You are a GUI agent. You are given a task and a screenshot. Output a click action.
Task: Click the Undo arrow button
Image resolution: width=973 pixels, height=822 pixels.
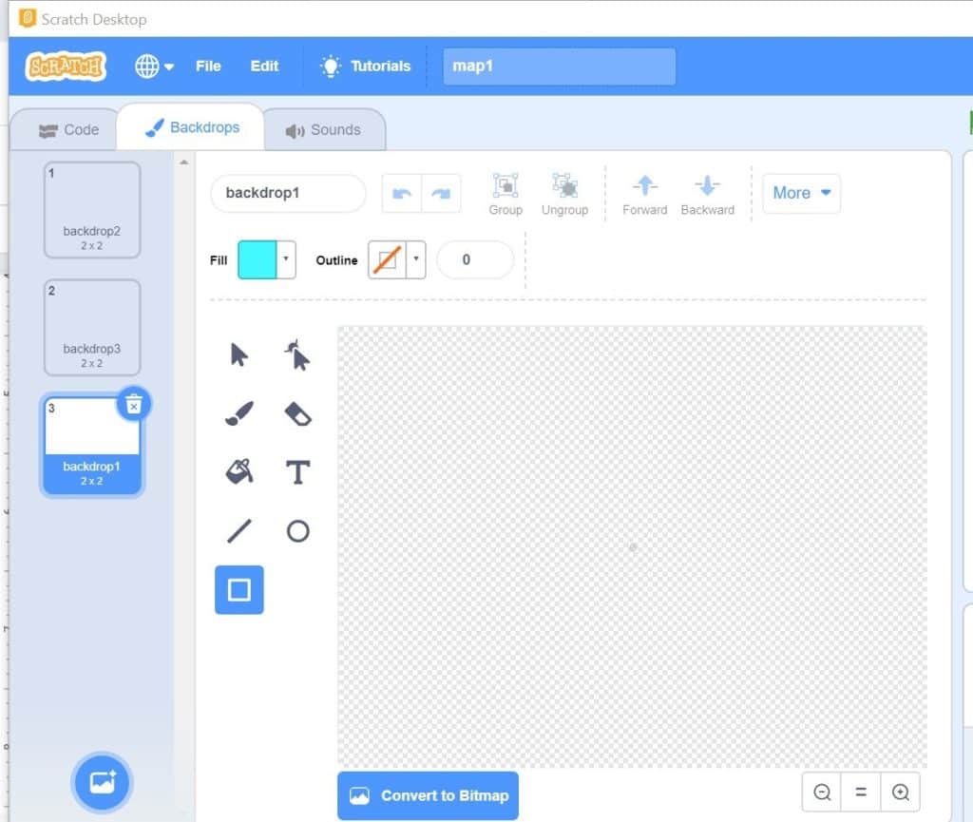click(402, 194)
